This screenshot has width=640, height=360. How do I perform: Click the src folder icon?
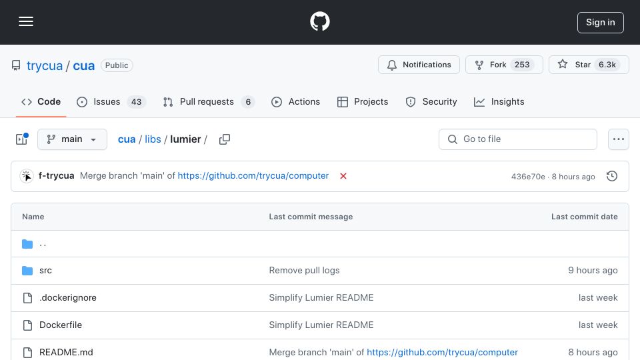(27, 270)
